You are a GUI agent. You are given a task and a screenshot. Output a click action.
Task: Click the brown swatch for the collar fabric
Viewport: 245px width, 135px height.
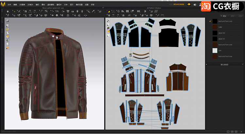215,27
